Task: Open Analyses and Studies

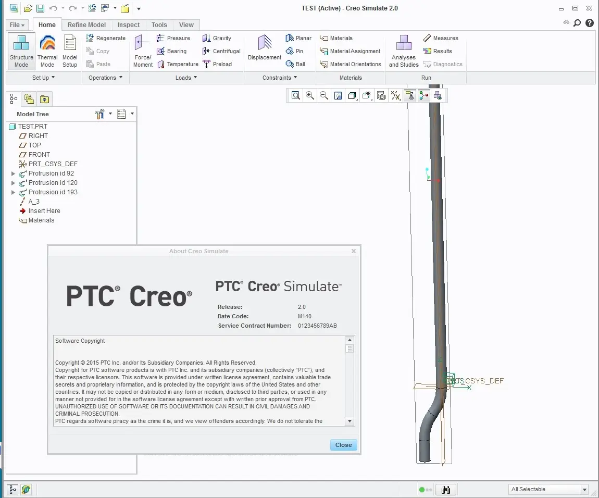Action: pyautogui.click(x=404, y=51)
